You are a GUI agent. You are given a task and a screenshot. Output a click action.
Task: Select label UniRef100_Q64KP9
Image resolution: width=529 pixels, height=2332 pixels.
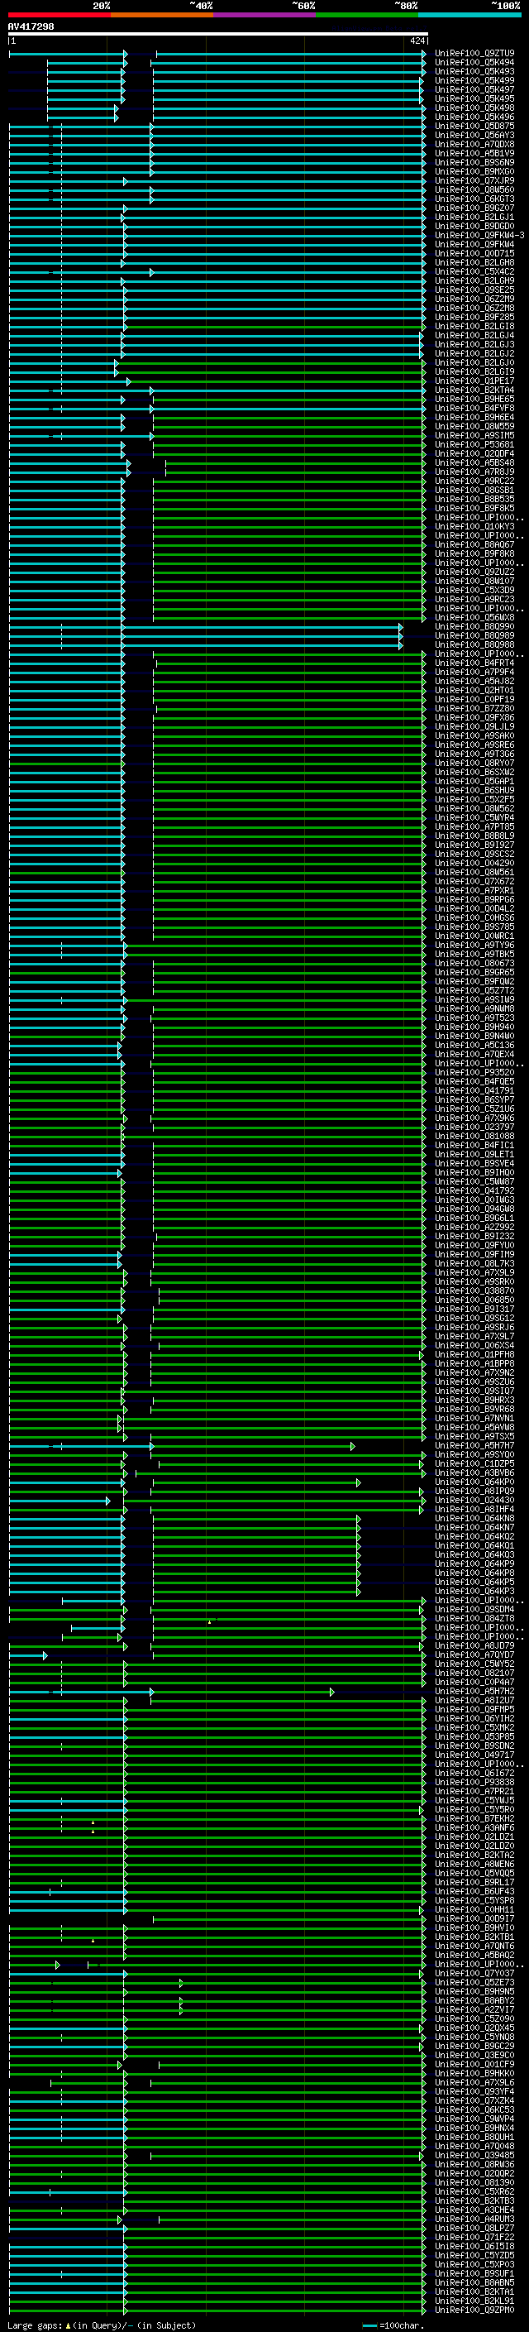(x=474, y=1563)
